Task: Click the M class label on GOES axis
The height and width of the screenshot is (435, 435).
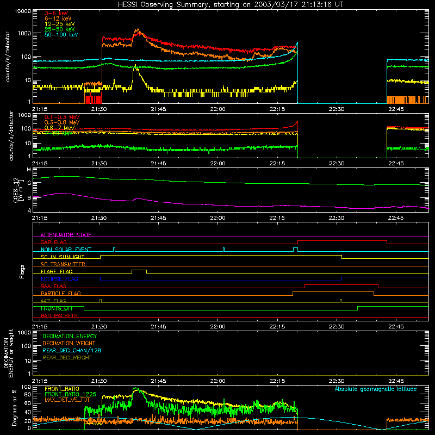Action: pos(29,170)
